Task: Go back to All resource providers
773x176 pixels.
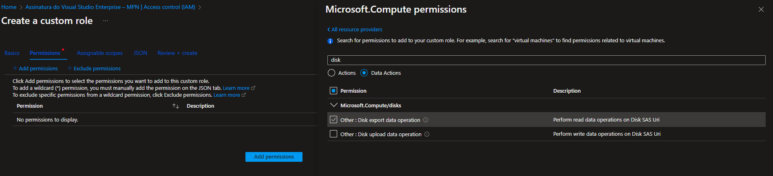Action: click(x=355, y=29)
